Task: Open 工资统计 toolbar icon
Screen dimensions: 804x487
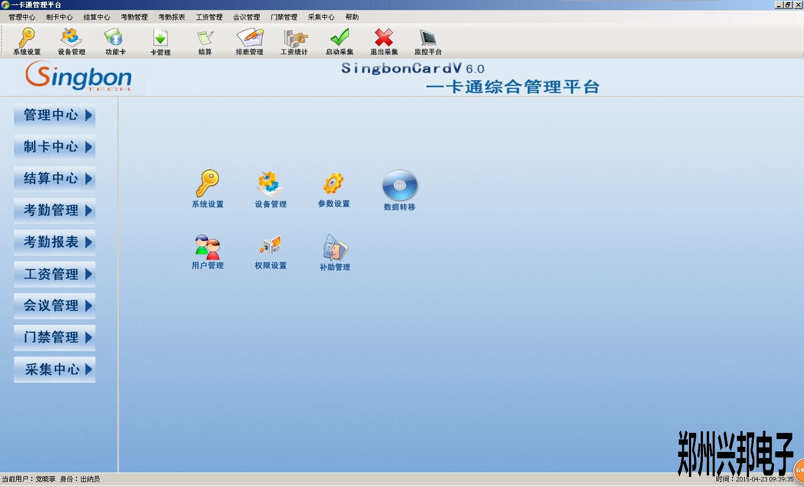Action: (294, 42)
